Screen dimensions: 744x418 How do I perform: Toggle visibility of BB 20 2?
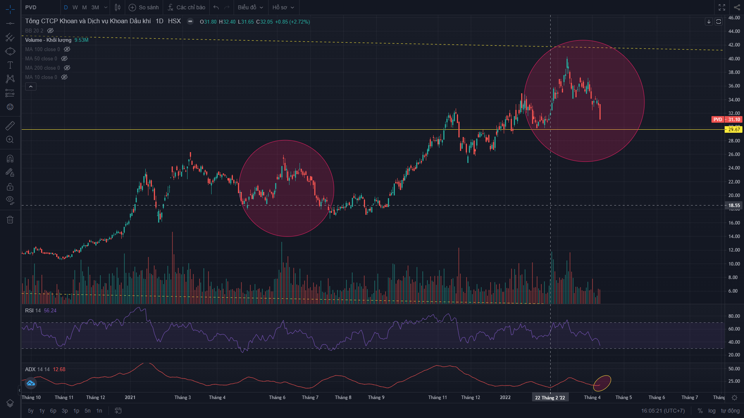coord(50,31)
